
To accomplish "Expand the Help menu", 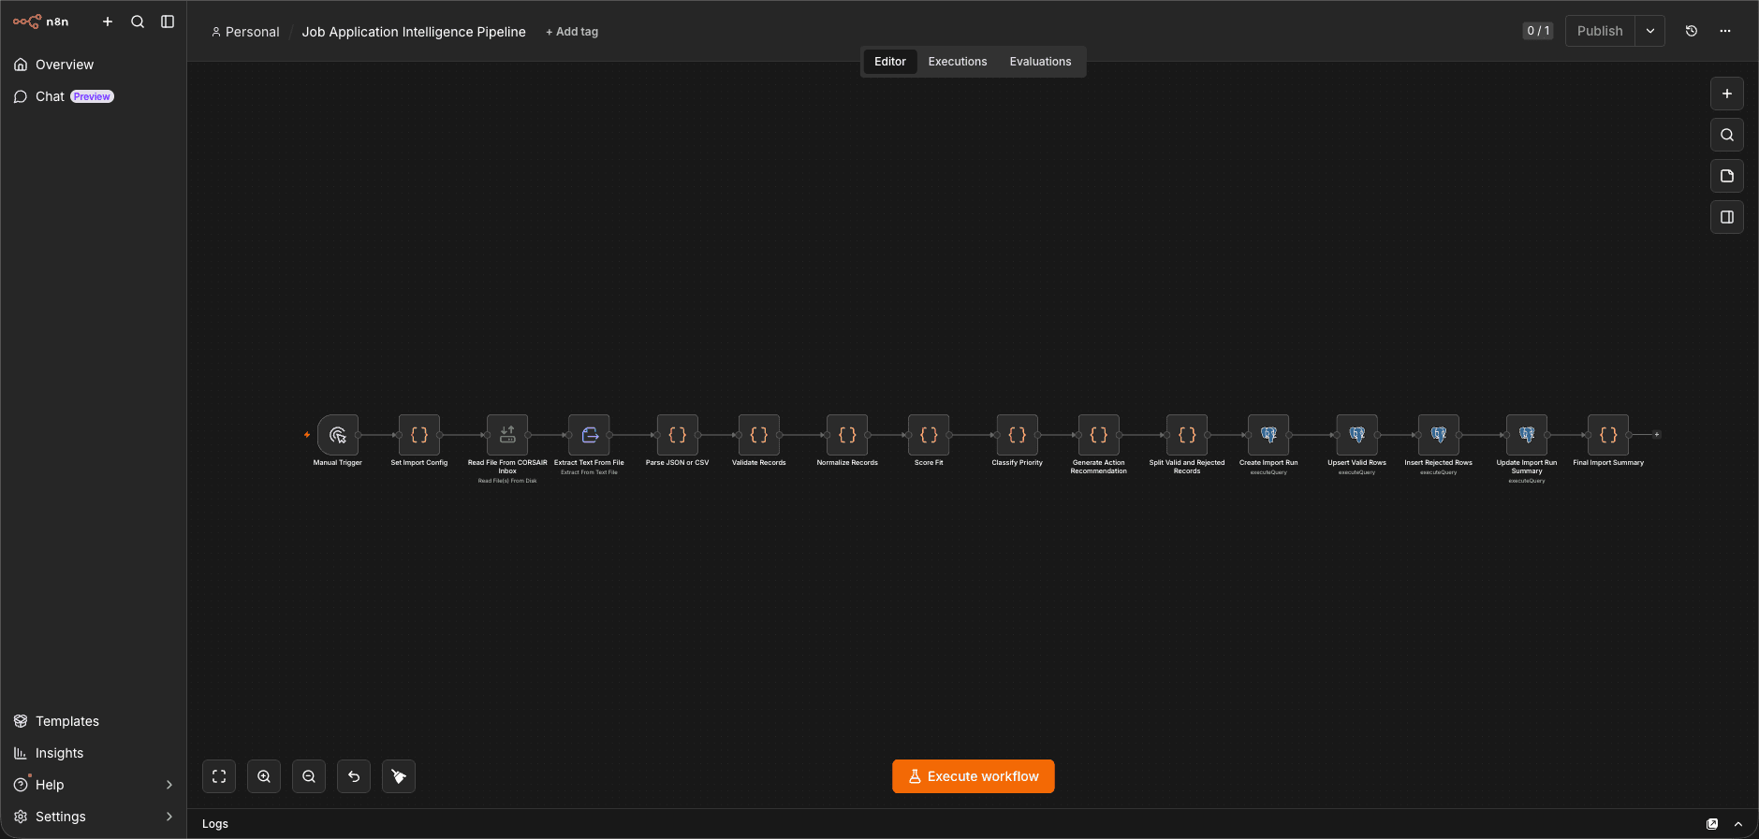I will pos(94,785).
